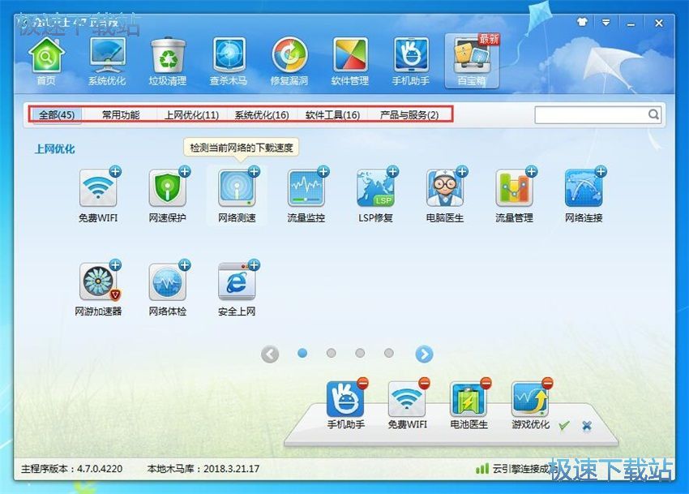This screenshot has height=494, width=689.
Task: Click the 主程序版本 4.7.0.4220 text
Action: (71, 469)
